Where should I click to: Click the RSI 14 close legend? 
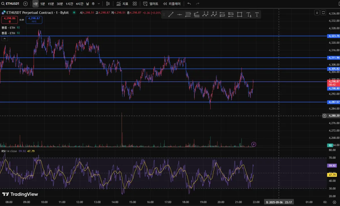pos(9,151)
